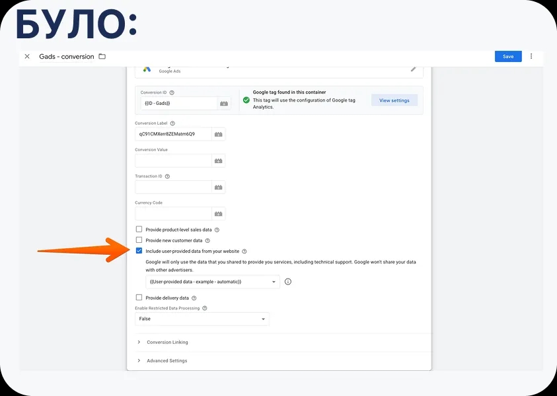Open help for product-level sales data

[x=217, y=230]
